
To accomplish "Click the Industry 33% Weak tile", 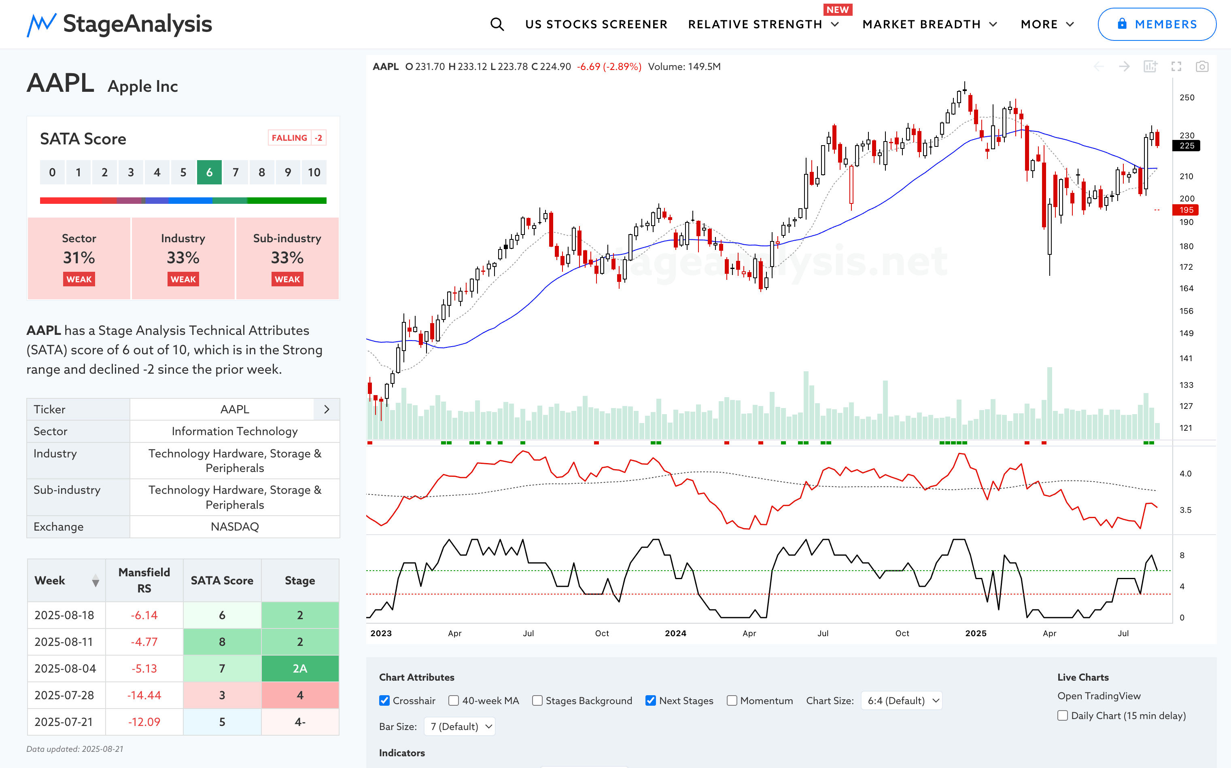I will point(183,258).
